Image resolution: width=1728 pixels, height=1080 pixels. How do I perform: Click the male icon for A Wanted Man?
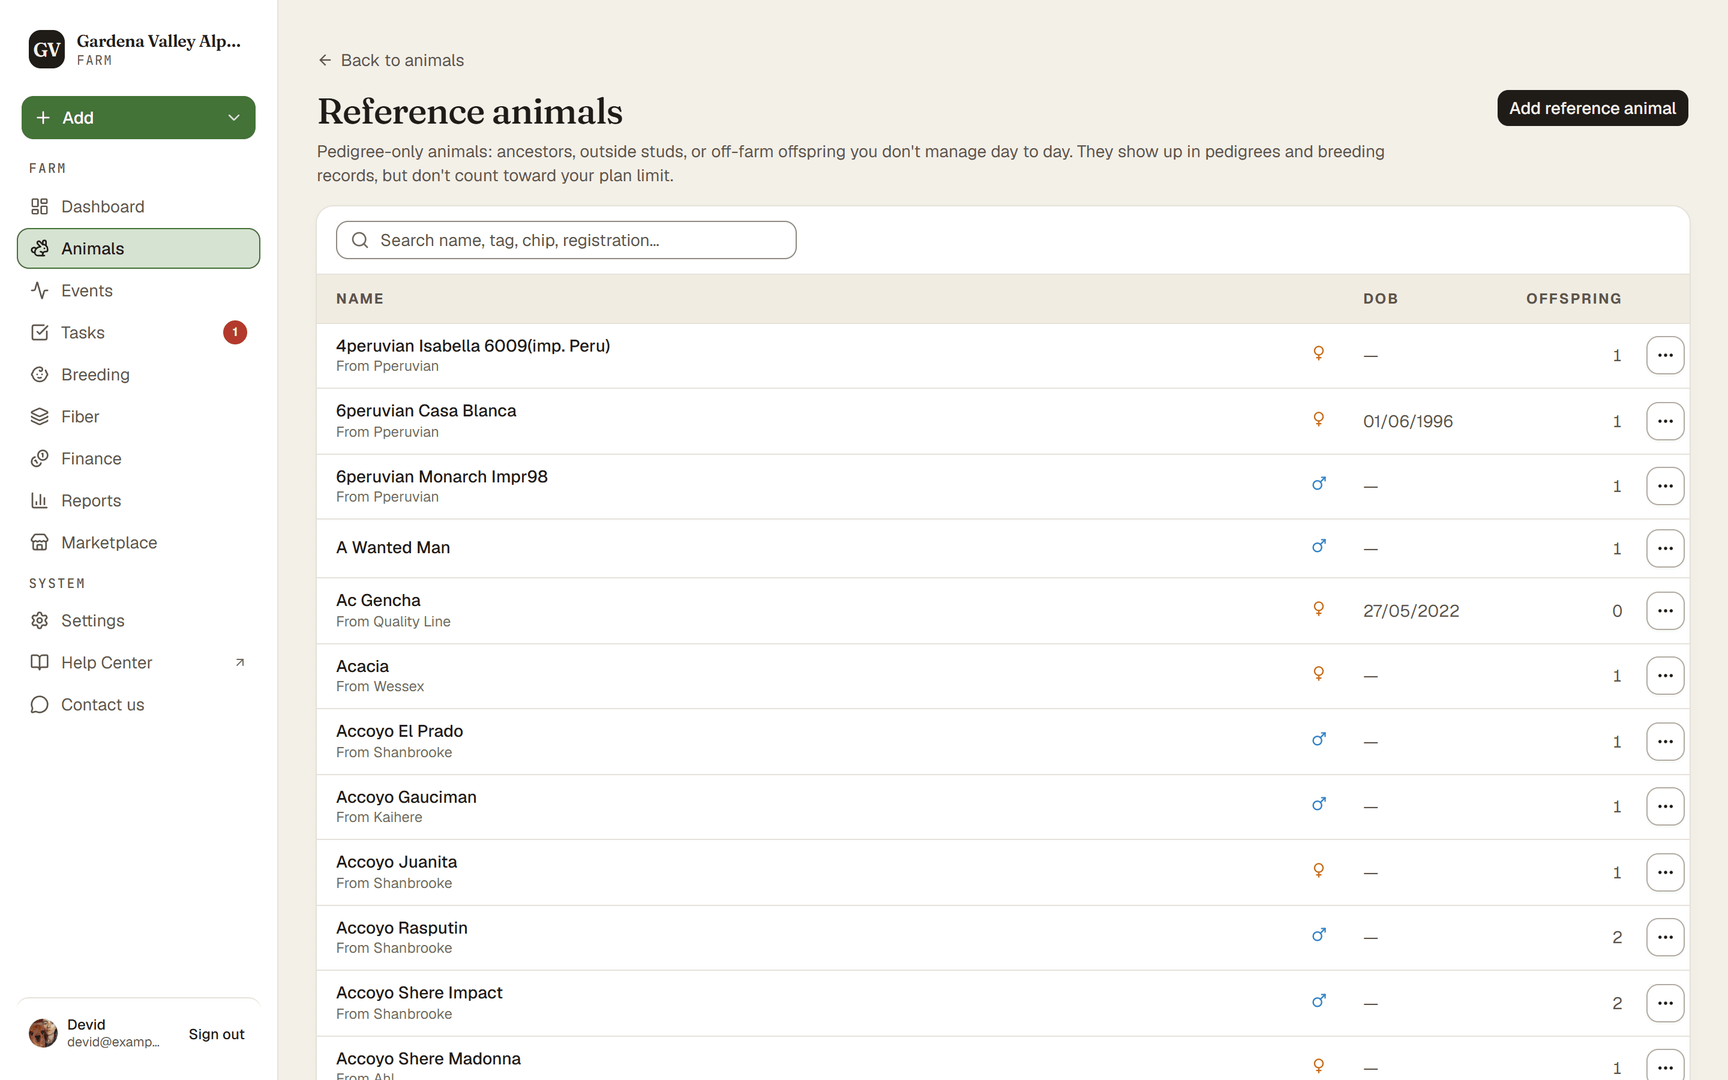pyautogui.click(x=1319, y=547)
